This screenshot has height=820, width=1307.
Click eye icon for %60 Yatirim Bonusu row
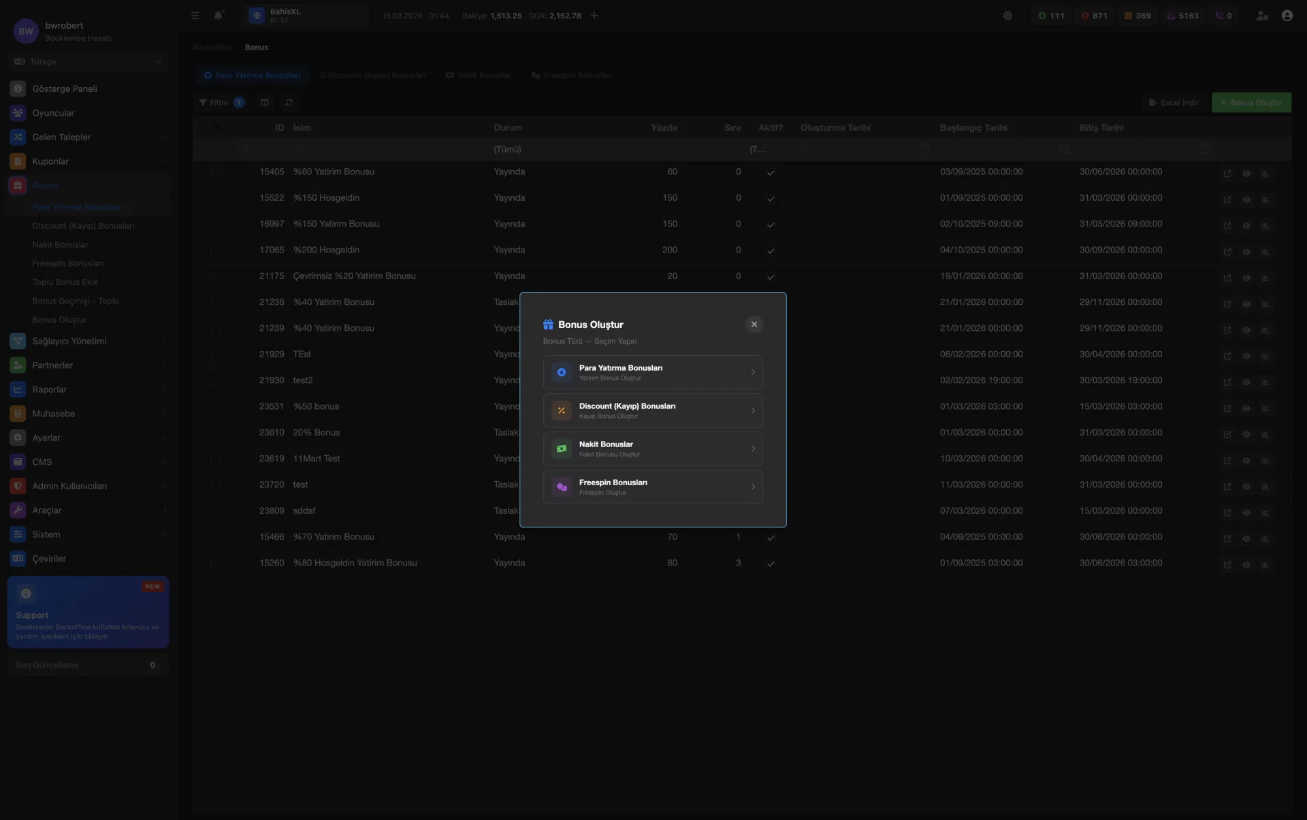[x=1246, y=174]
